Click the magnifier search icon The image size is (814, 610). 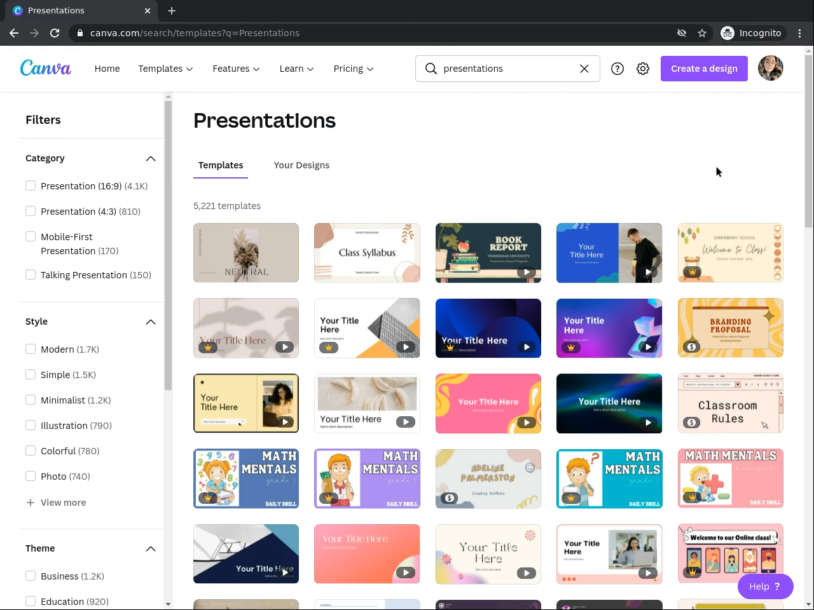coord(431,69)
